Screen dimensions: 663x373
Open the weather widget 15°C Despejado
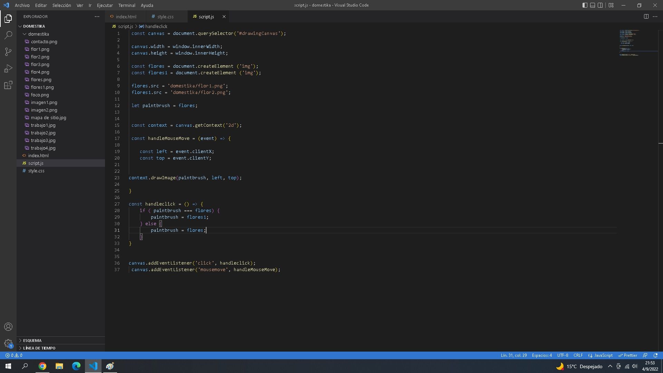click(579, 366)
